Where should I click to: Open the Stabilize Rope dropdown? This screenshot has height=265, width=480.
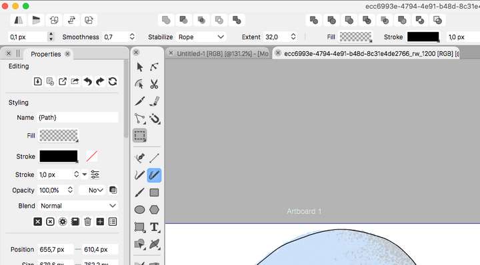coord(201,37)
